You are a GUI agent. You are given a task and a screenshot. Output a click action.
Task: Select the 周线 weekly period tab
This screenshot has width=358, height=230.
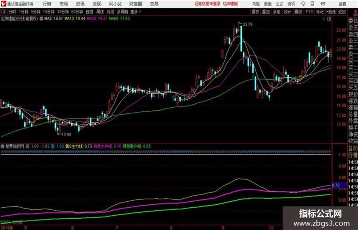point(100,12)
